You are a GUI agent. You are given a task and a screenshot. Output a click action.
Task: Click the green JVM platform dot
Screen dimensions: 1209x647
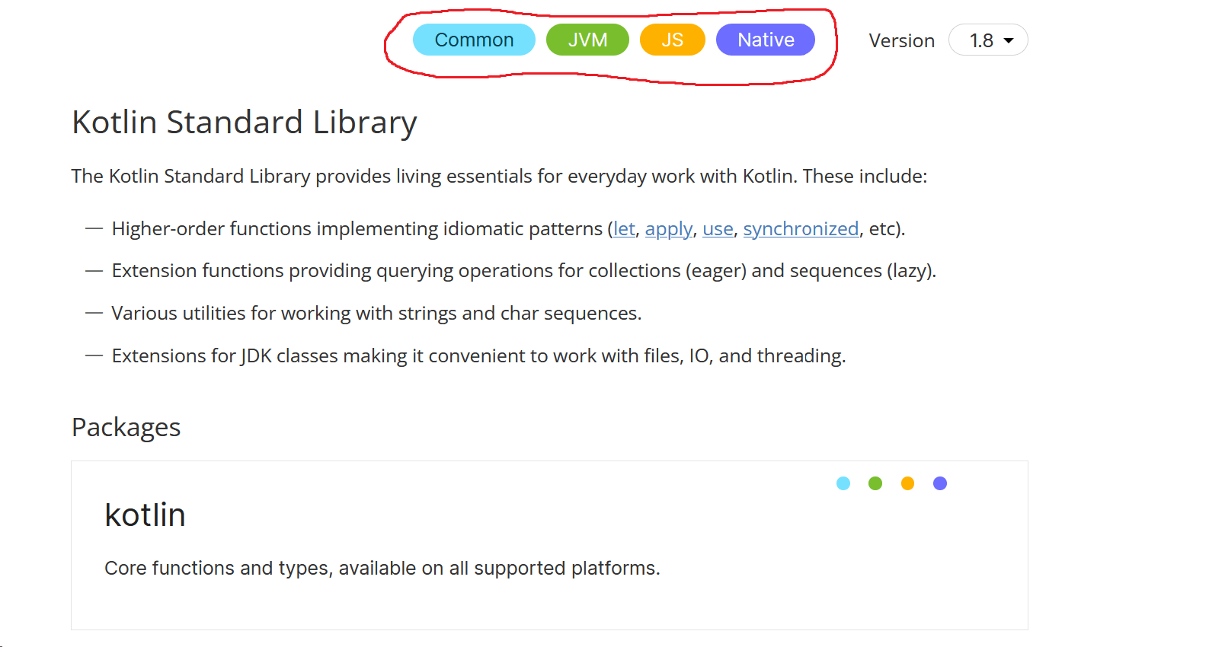(x=875, y=483)
